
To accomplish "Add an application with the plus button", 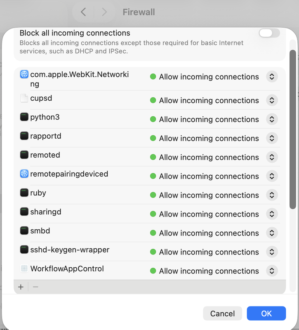I will pos(21,287).
